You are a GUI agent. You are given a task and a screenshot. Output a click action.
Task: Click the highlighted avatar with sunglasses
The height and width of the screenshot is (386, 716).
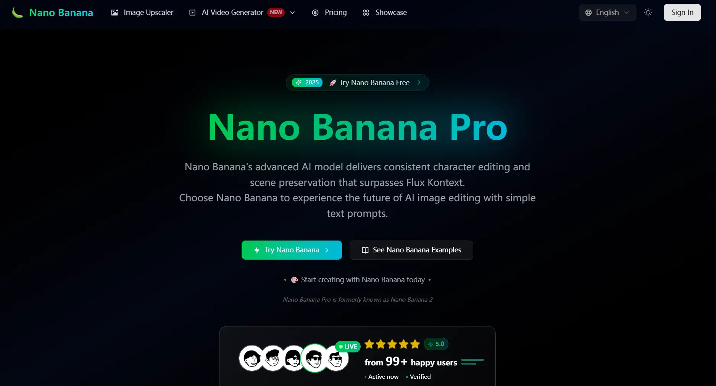(x=315, y=358)
